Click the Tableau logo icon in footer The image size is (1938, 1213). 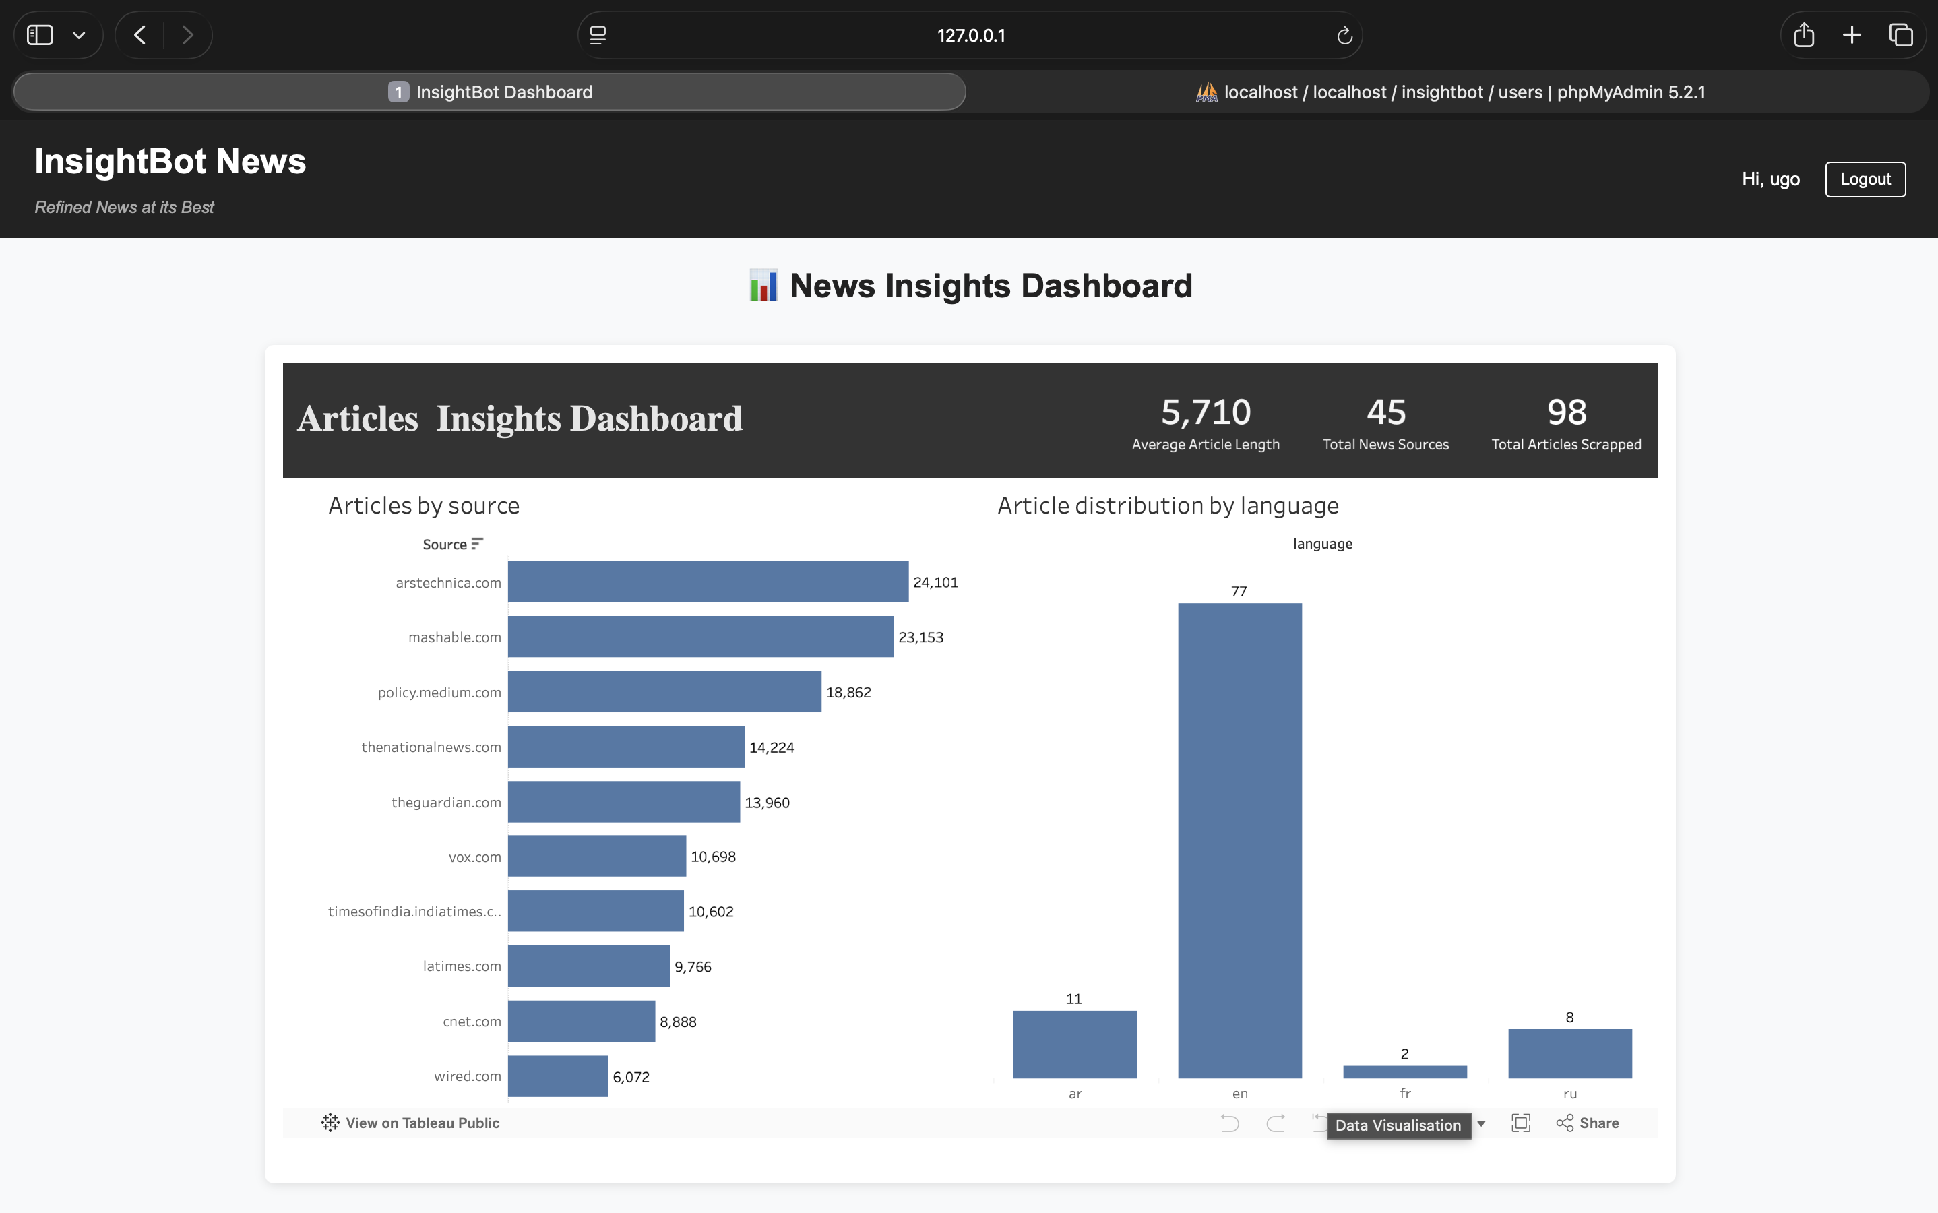pyautogui.click(x=330, y=1122)
